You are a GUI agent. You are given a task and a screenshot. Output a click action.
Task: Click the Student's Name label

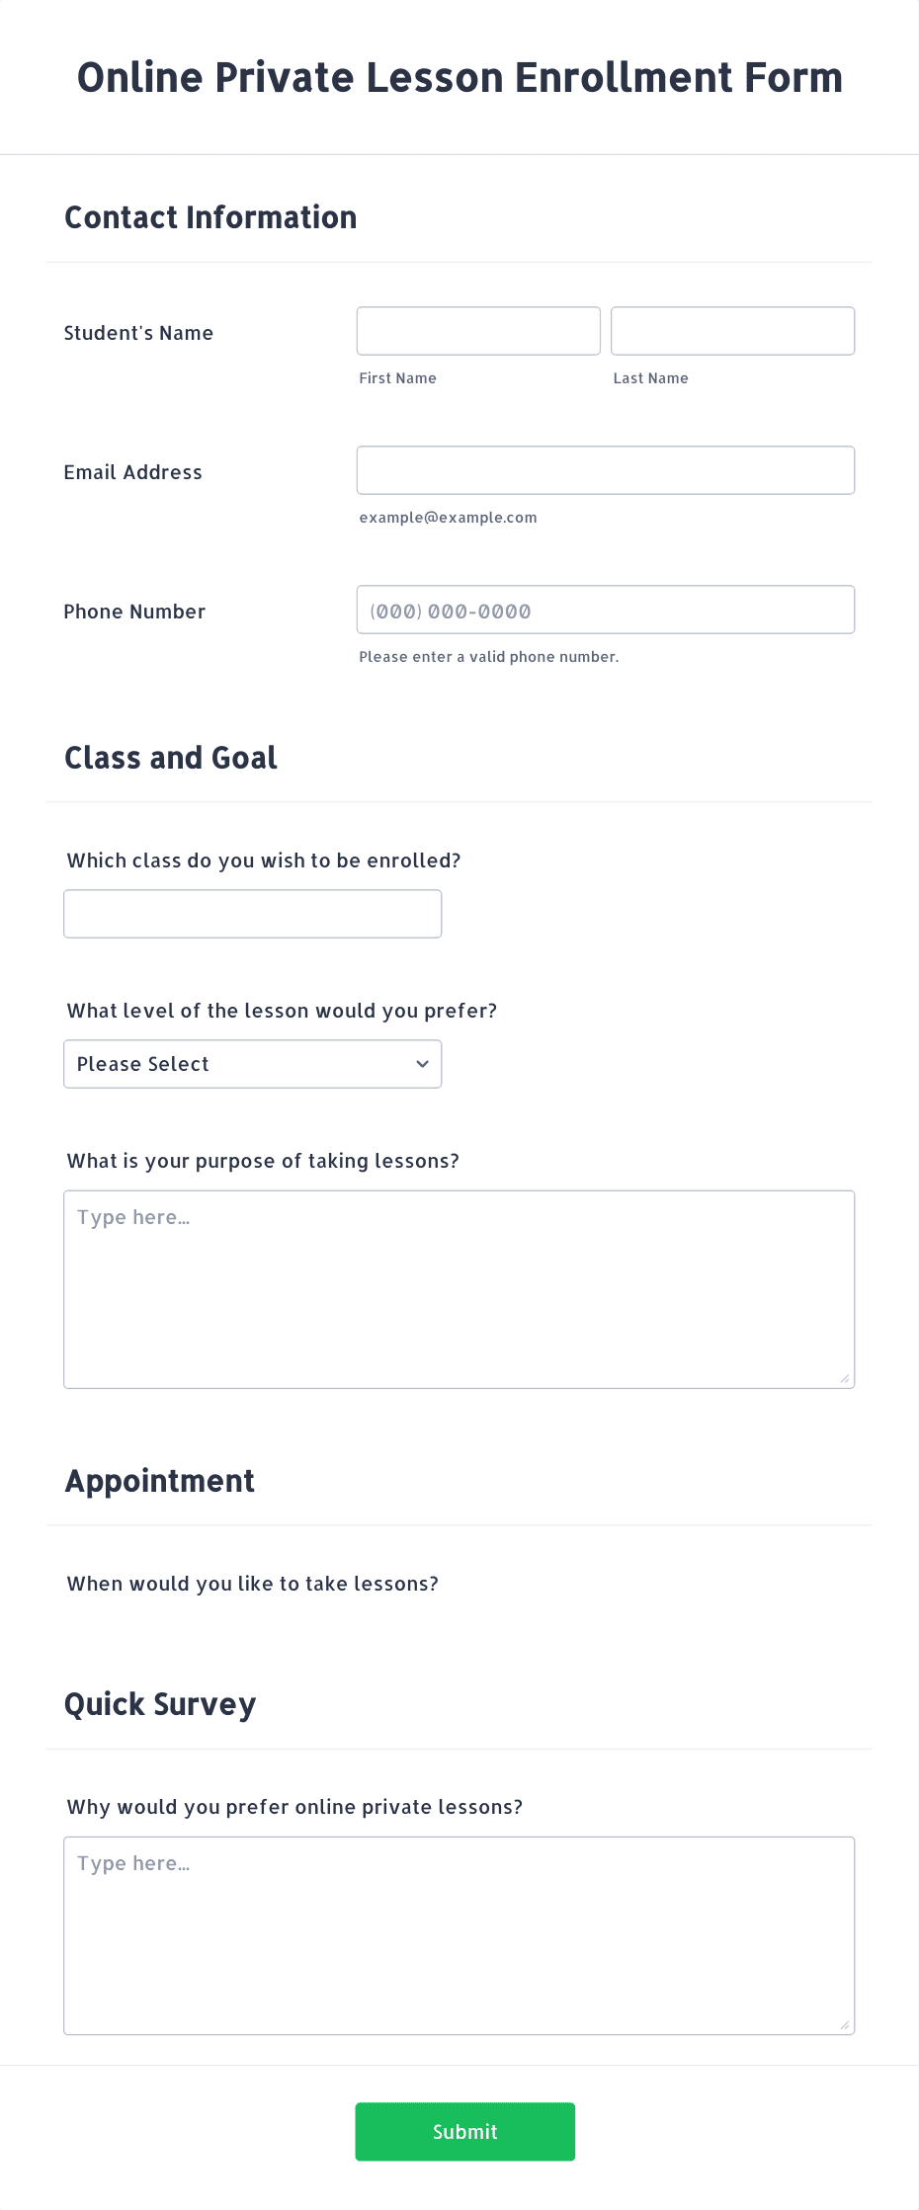click(x=138, y=333)
